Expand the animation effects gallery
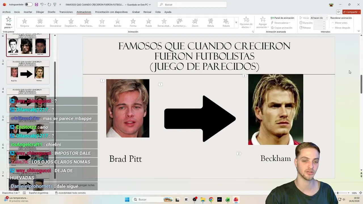The width and height of the screenshot is (363, 204). (236, 22)
